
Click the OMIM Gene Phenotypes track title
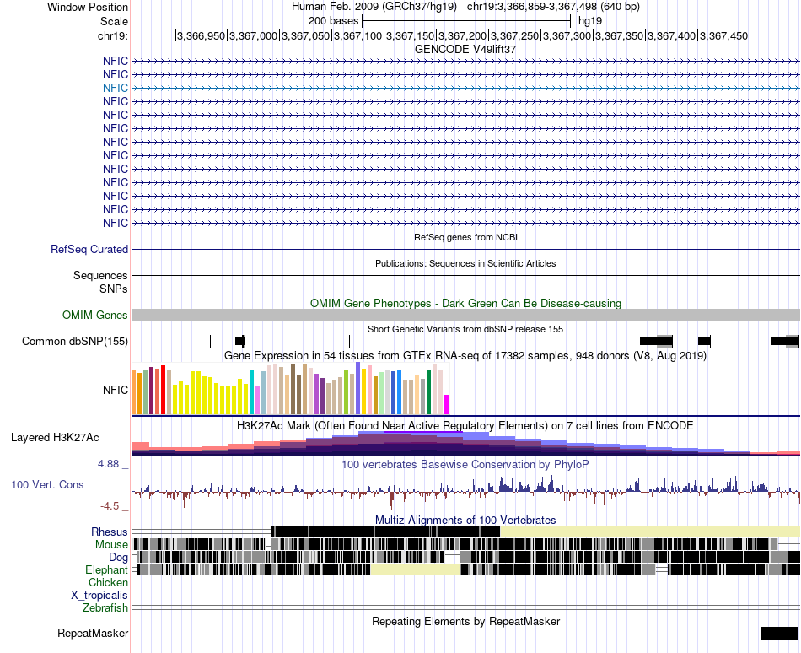pos(465,303)
